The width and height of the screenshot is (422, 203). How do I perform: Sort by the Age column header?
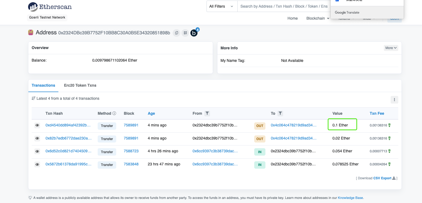151,113
